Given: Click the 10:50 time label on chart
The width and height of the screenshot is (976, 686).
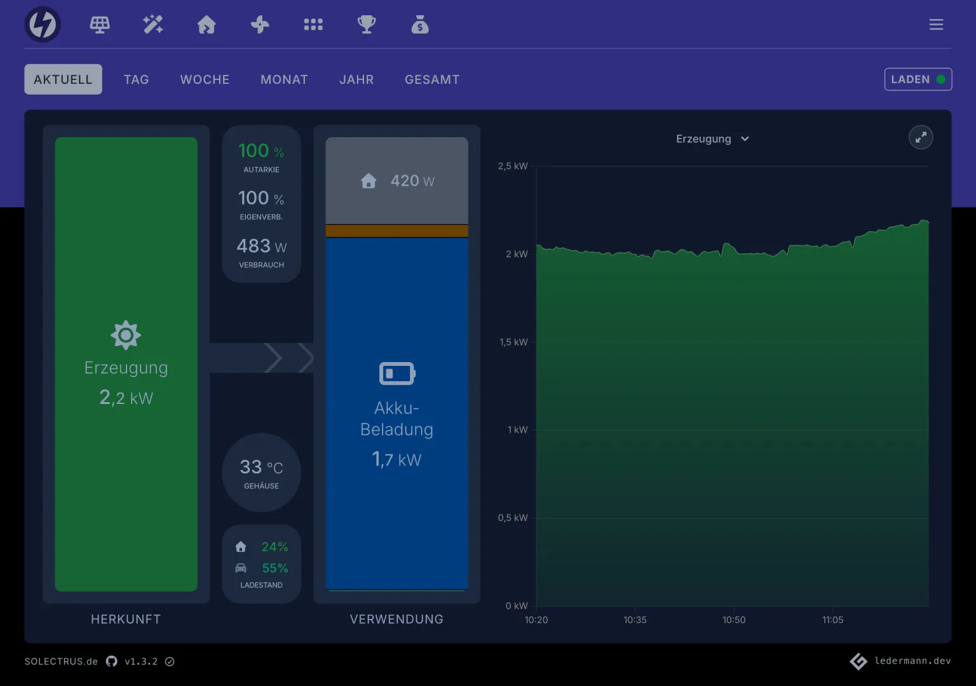Looking at the screenshot, I should tap(734, 620).
